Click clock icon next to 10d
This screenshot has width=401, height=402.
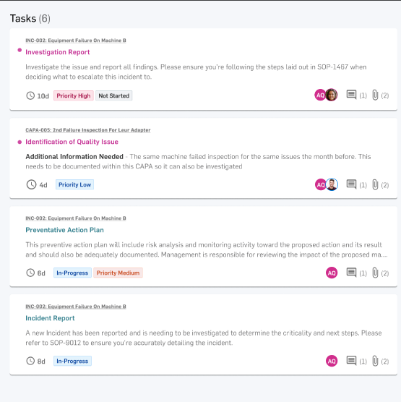[30, 95]
